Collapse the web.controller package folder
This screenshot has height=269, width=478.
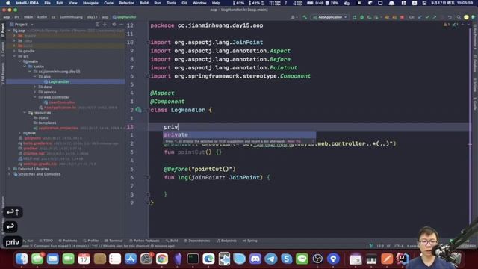click(35, 97)
